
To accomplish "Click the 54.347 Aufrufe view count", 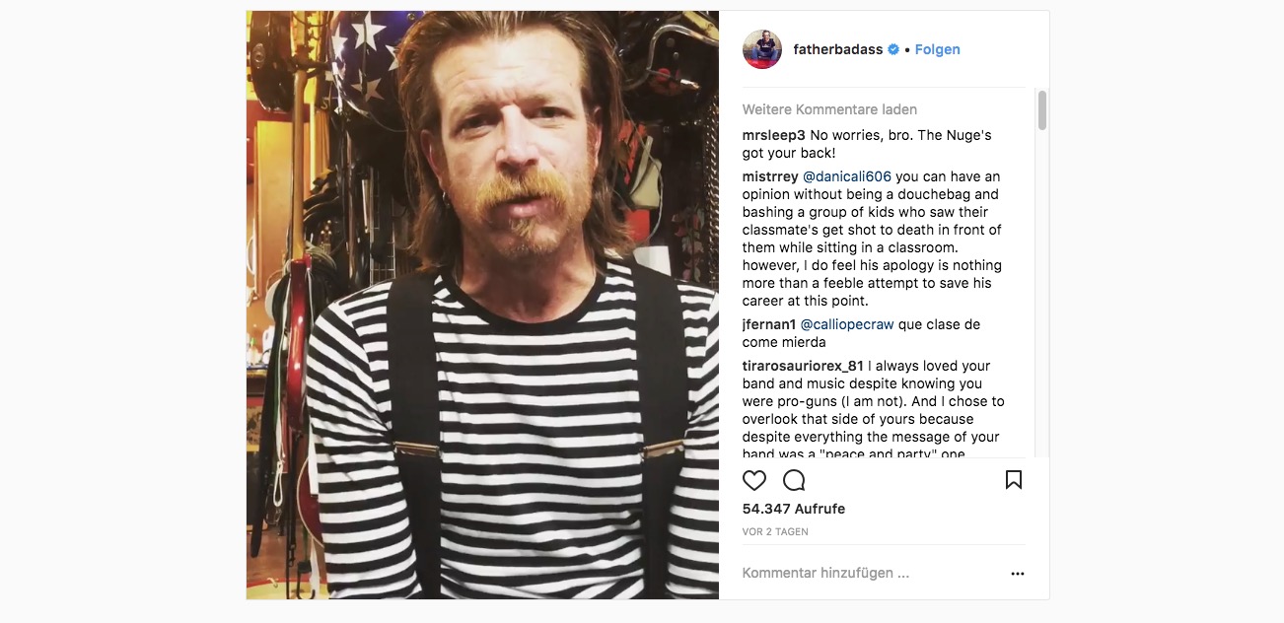I will pos(794,509).
